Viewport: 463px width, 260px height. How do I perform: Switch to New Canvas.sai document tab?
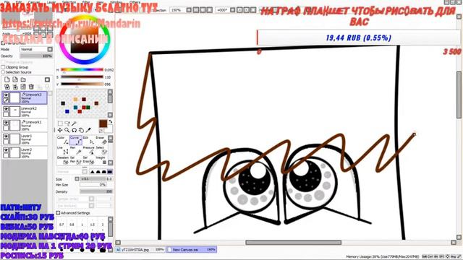click(192, 250)
